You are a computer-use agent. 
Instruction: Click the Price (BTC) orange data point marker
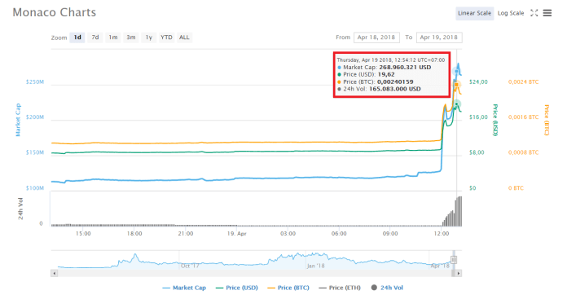tap(456, 85)
